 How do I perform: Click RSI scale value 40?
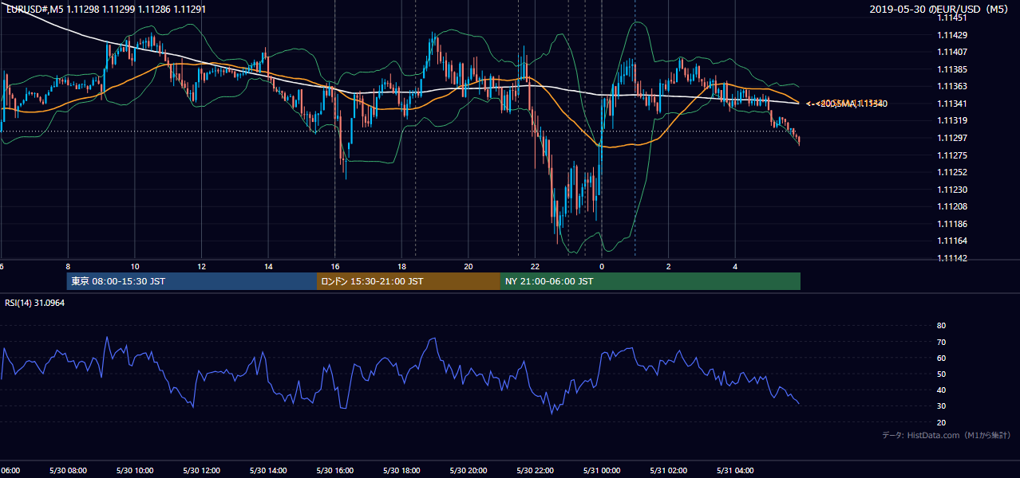942,390
